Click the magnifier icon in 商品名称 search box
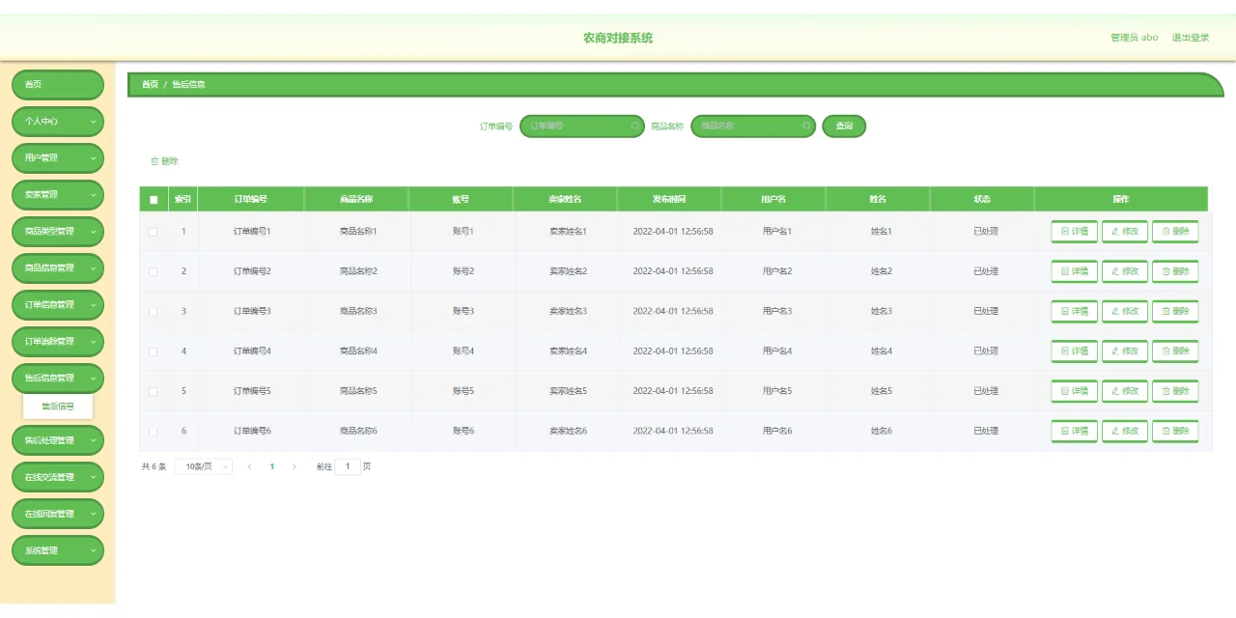Screen dimensions: 1236x618 [x=806, y=126]
